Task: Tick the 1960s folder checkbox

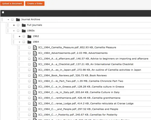Action: point(18,31)
